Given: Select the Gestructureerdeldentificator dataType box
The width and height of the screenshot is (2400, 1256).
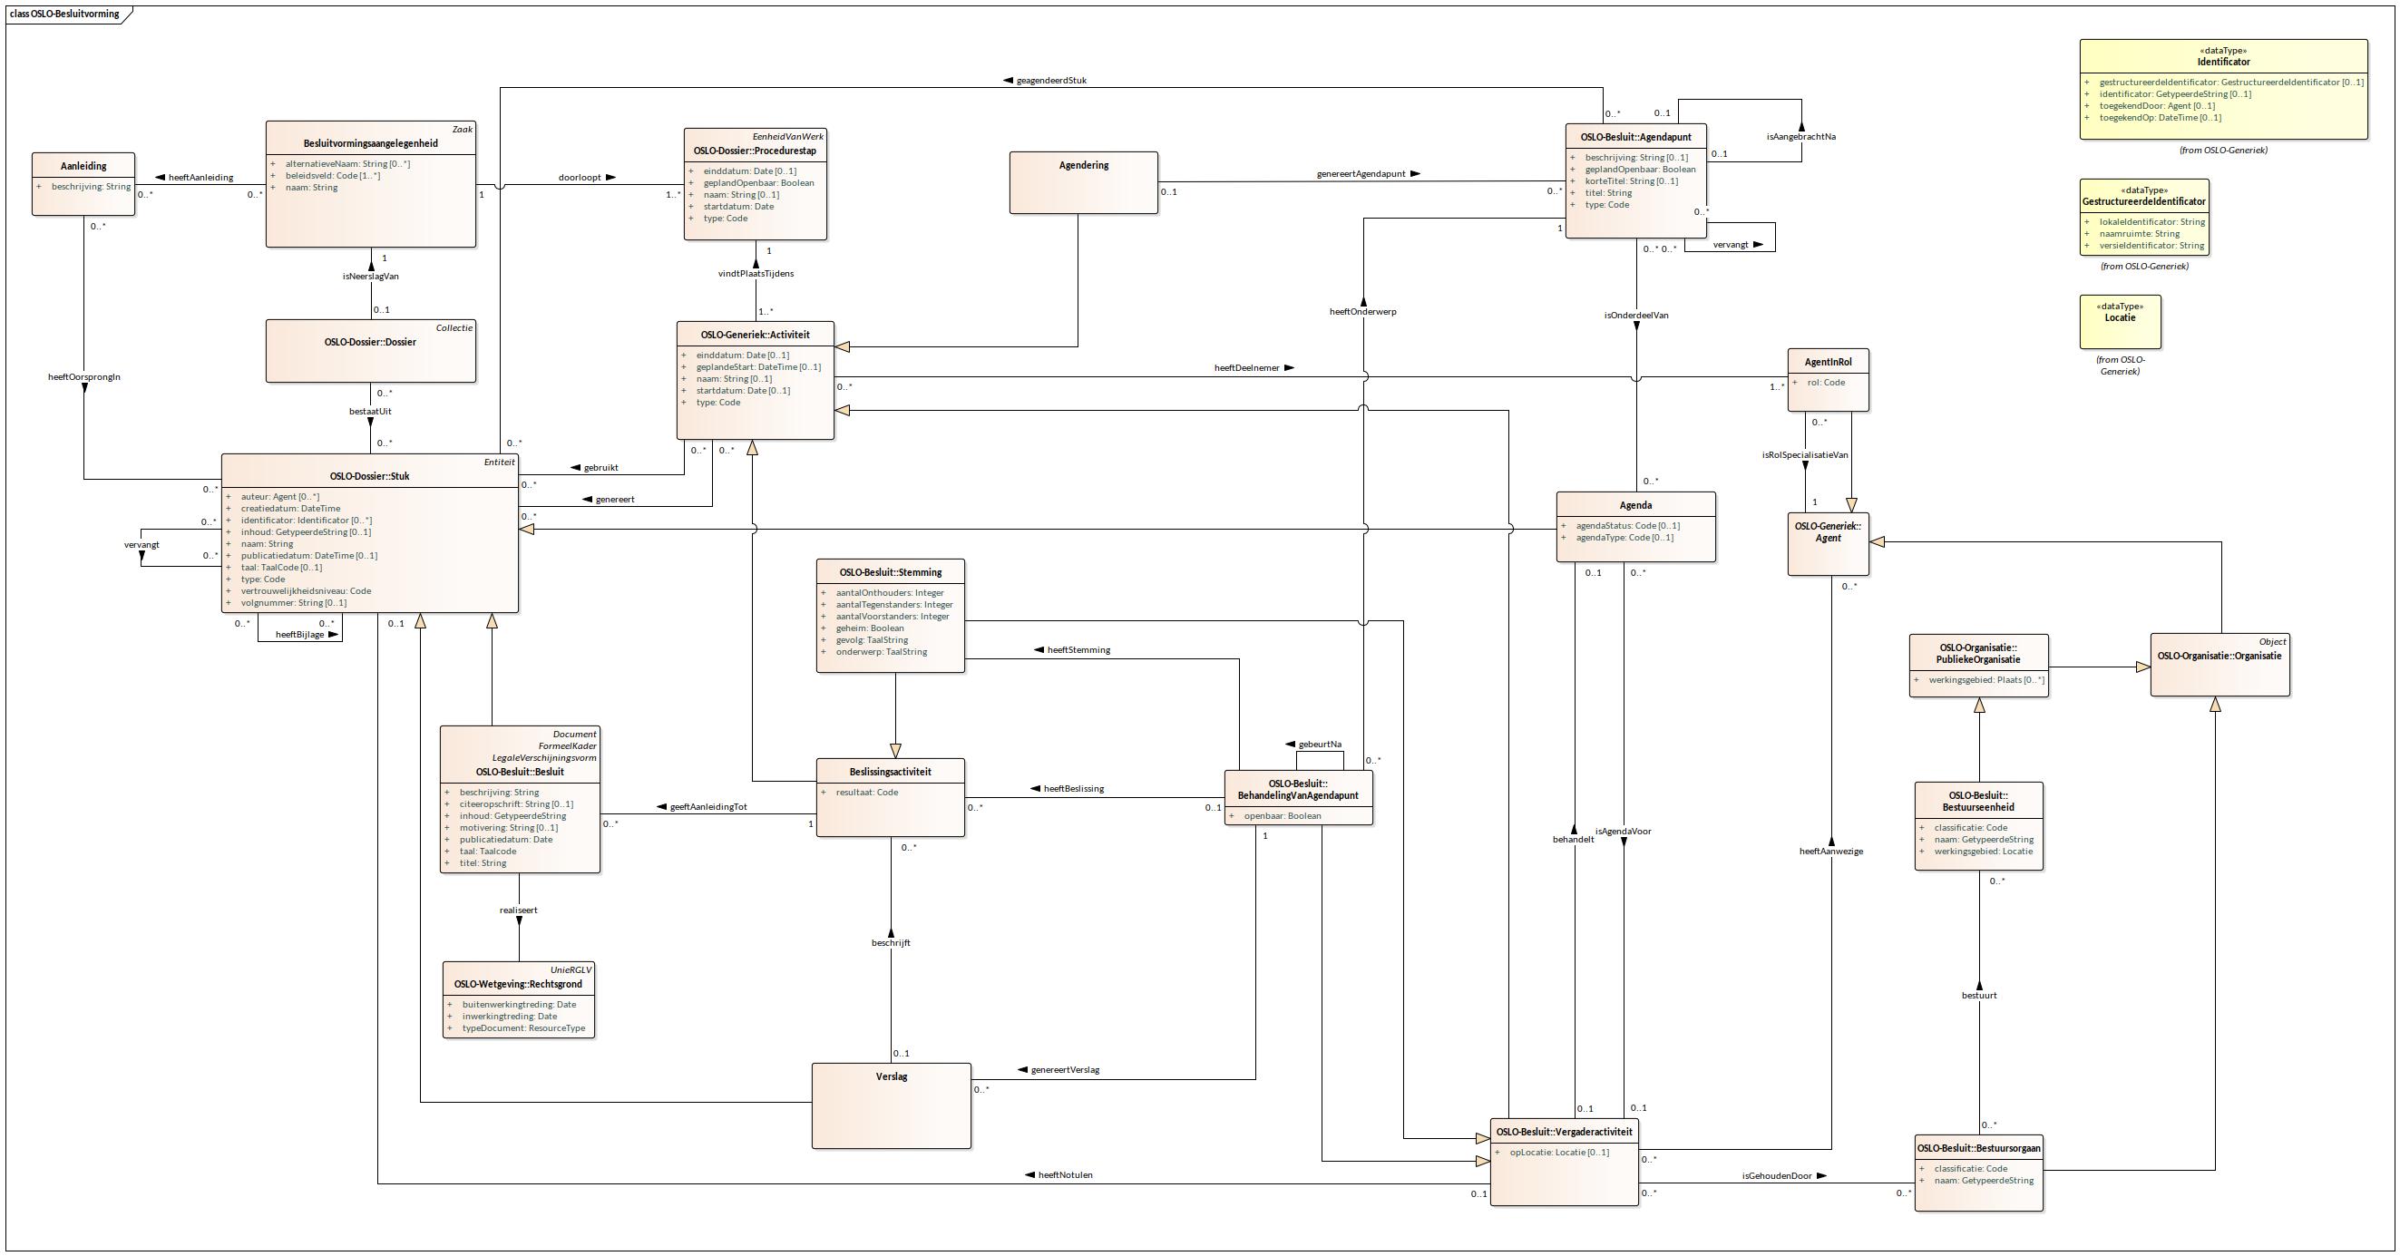Looking at the screenshot, I should (x=2144, y=201).
